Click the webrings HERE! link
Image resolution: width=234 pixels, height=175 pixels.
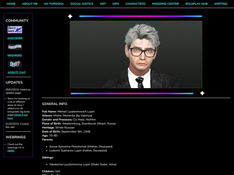pos(11,151)
